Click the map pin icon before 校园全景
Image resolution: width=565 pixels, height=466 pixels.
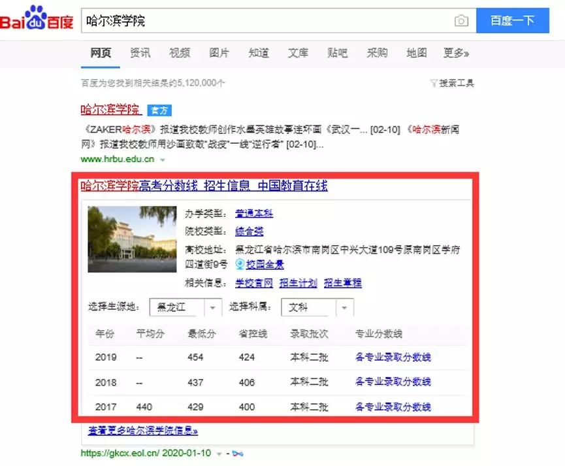[240, 264]
